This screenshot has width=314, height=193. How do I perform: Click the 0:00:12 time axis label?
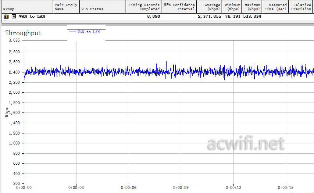(233, 187)
